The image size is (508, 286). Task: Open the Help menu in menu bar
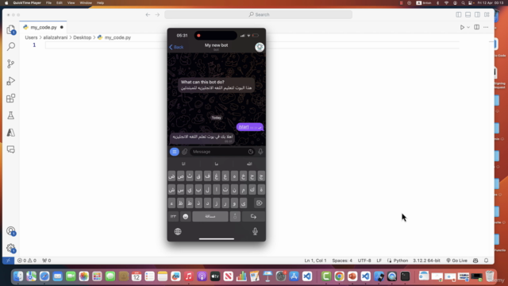pyautogui.click(x=101, y=3)
